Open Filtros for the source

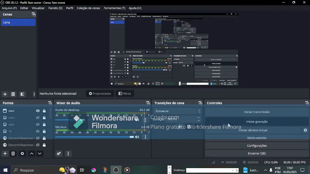[x=125, y=94]
